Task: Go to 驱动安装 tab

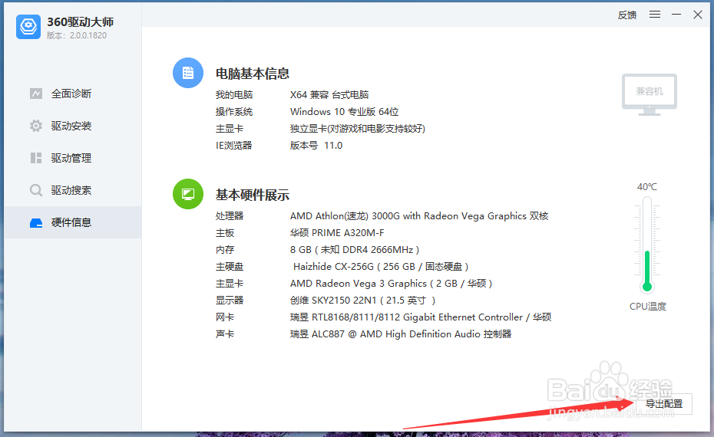Action: pos(73,126)
